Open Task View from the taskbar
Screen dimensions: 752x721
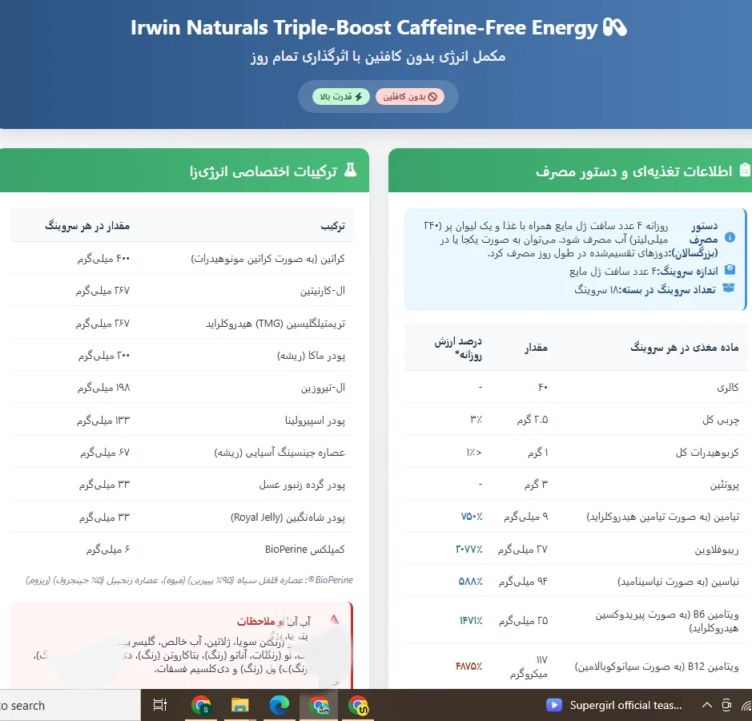pyautogui.click(x=160, y=705)
